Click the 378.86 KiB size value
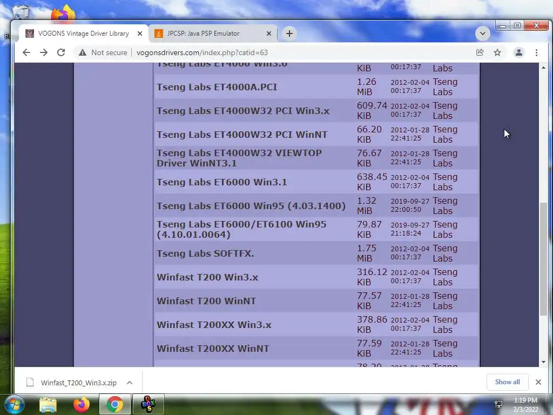Viewport: 553px width, 415px height. [372, 325]
